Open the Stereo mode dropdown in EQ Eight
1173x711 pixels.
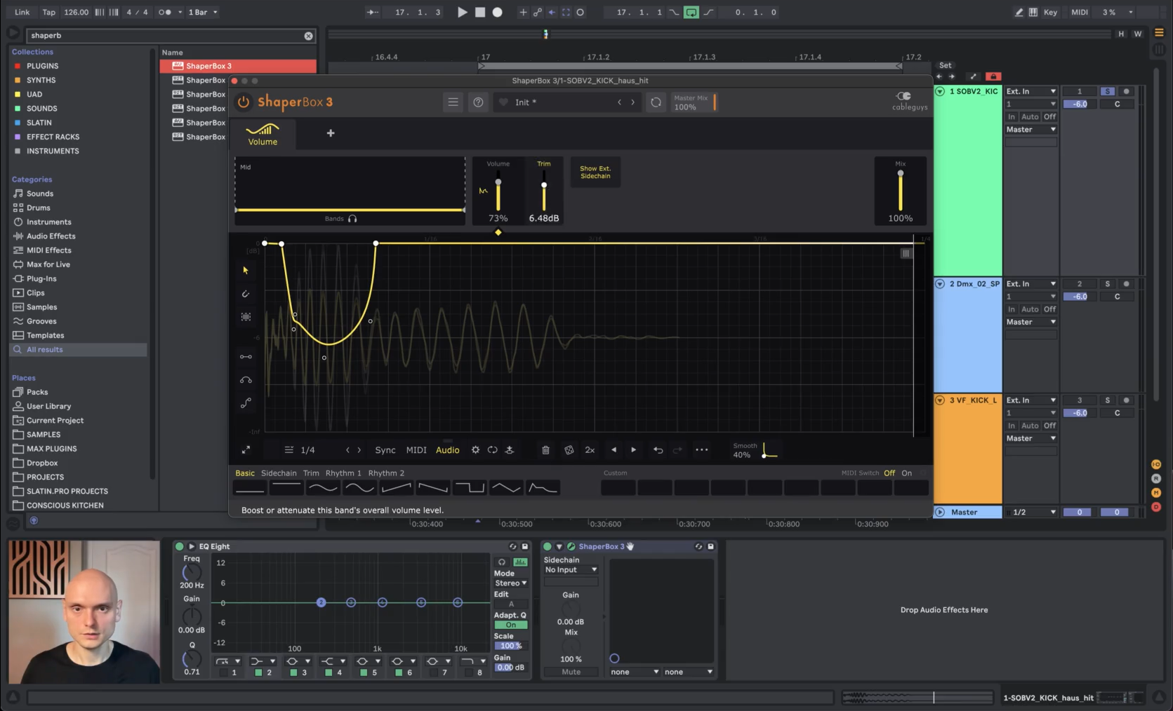(510, 583)
